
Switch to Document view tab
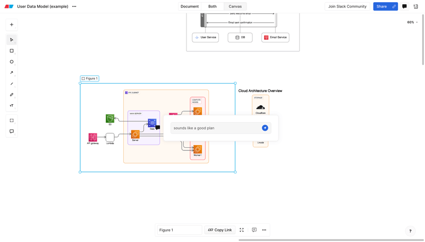click(x=190, y=6)
